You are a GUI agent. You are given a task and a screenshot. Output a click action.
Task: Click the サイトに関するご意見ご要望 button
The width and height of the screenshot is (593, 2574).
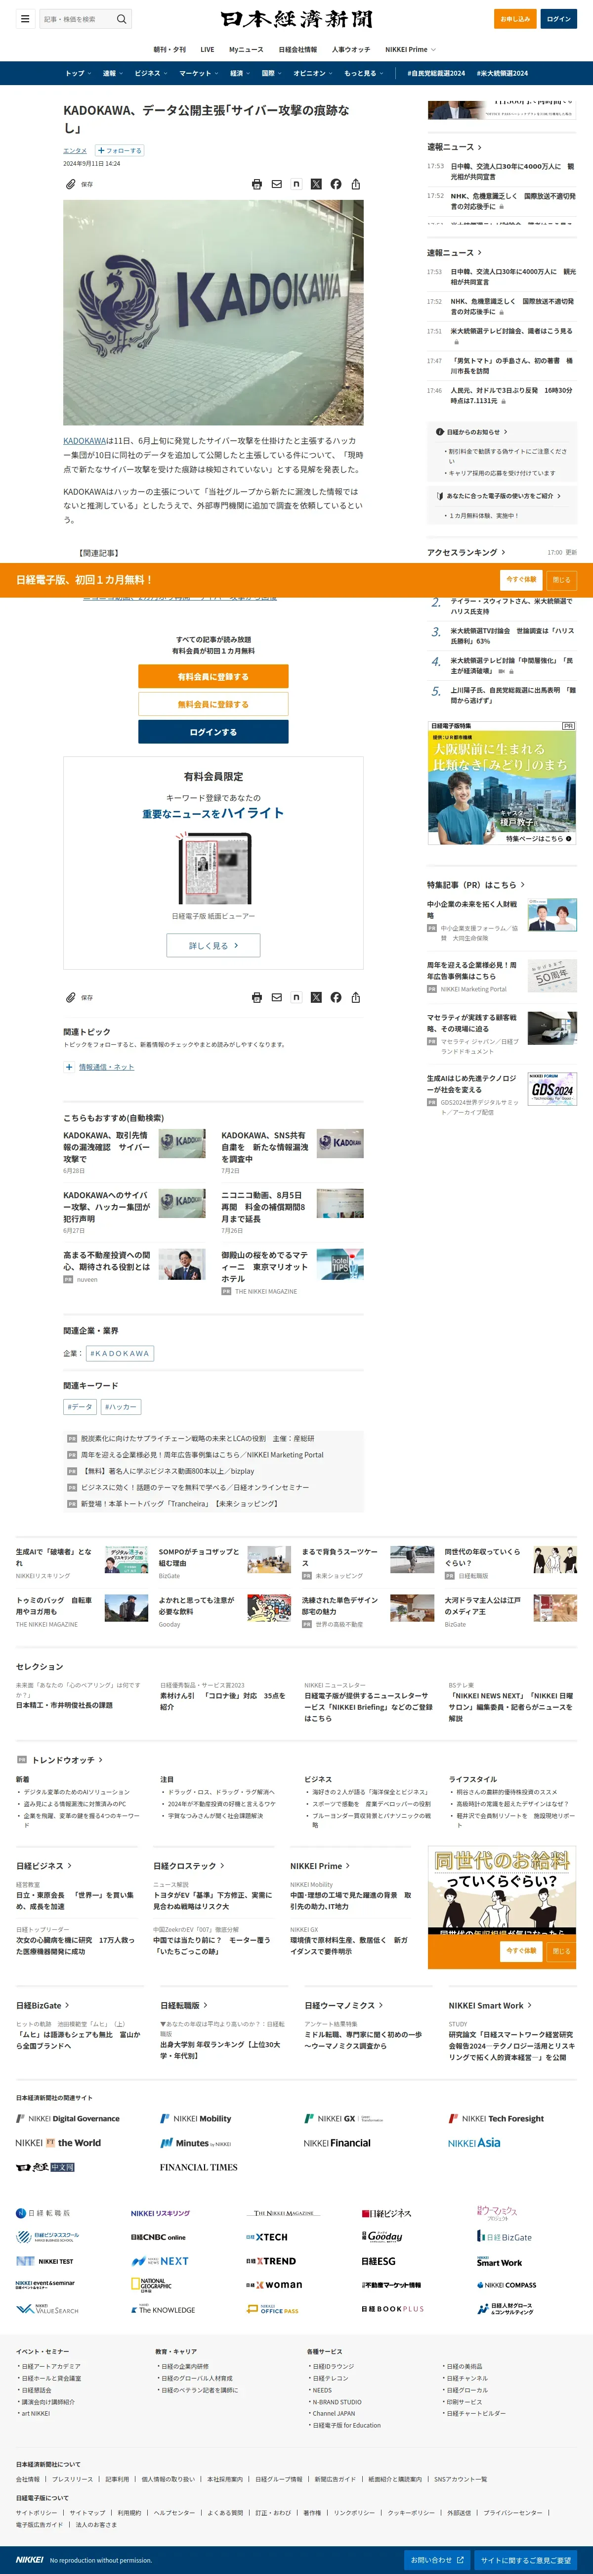(526, 2560)
